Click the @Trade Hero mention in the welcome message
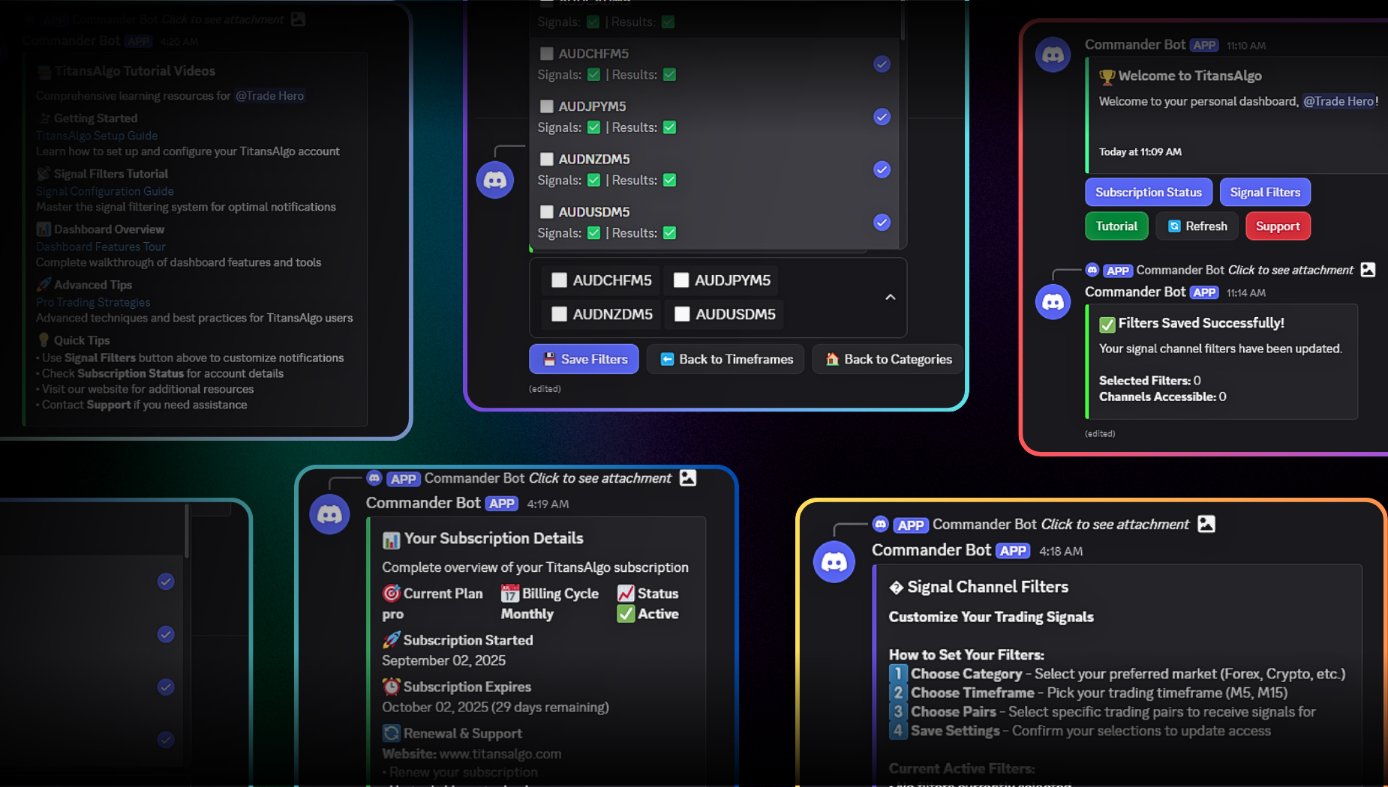The image size is (1388, 787). click(1338, 101)
